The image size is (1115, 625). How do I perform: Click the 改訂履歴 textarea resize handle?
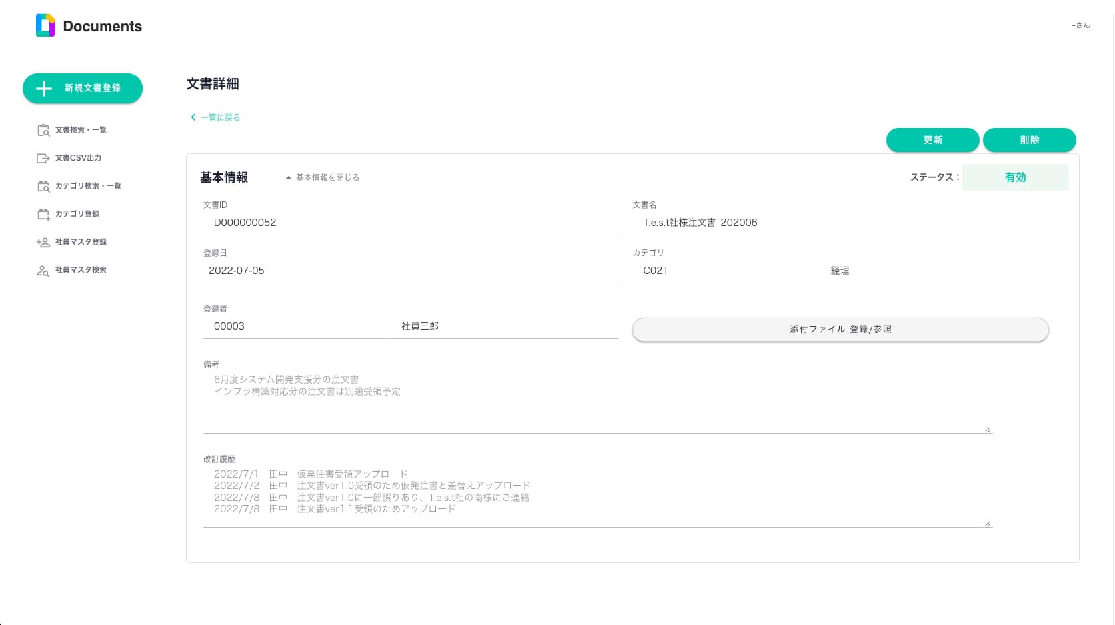click(987, 524)
